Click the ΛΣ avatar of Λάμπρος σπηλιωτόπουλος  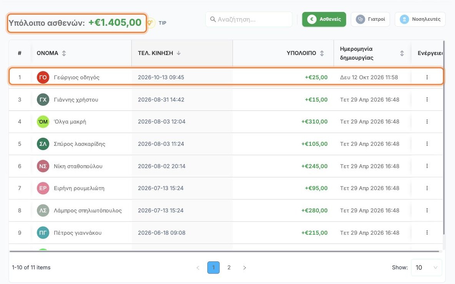click(43, 210)
